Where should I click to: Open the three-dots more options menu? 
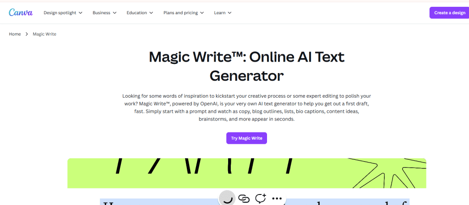click(x=277, y=199)
